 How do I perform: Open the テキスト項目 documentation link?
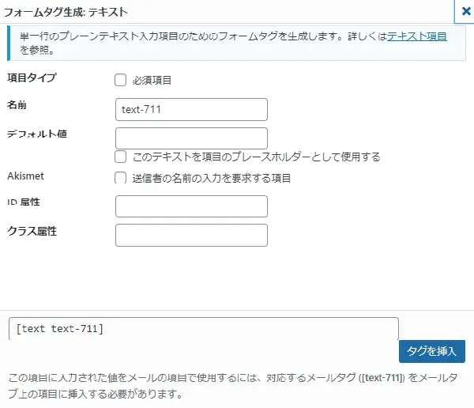click(417, 36)
